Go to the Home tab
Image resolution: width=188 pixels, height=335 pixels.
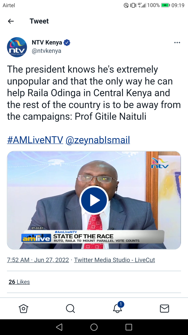pos(23,309)
